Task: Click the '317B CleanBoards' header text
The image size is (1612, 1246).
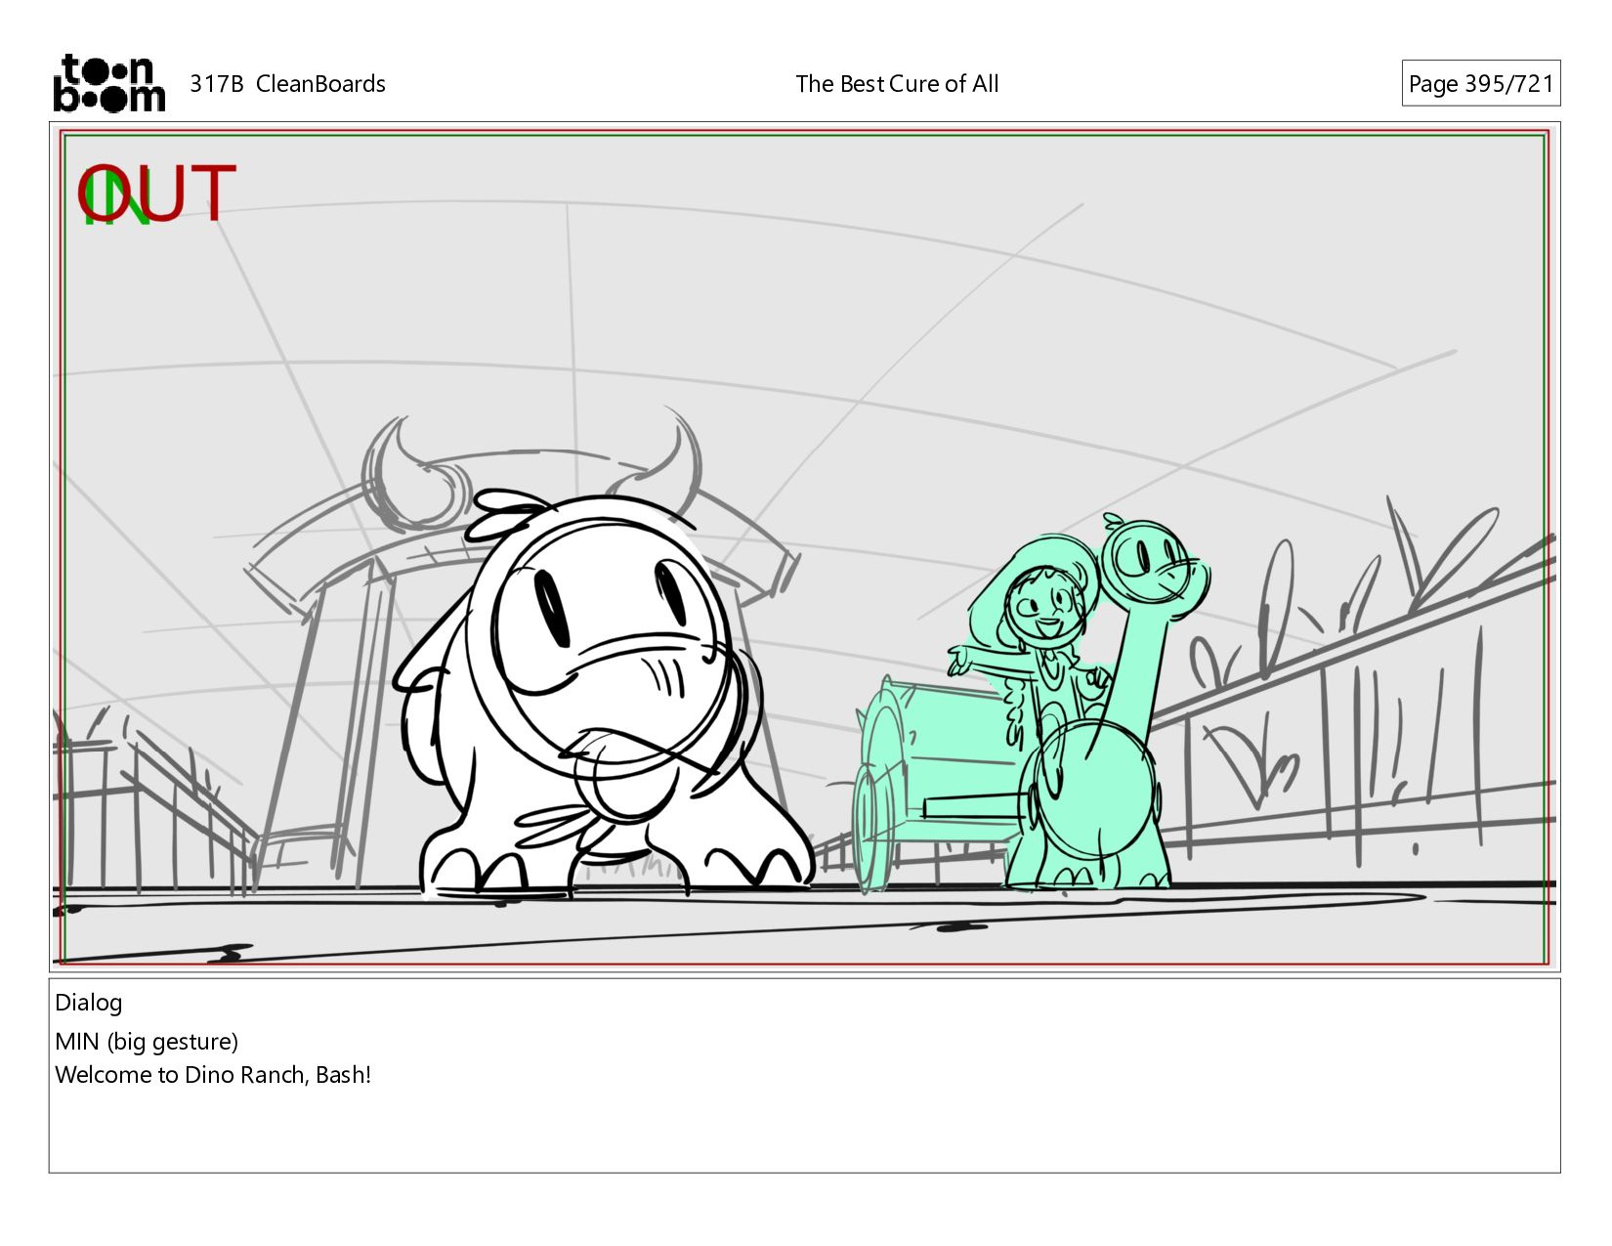Action: click(287, 84)
